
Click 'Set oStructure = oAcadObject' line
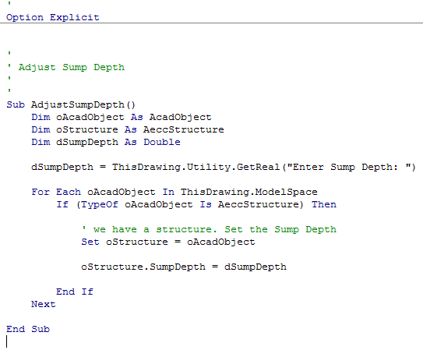point(168,242)
